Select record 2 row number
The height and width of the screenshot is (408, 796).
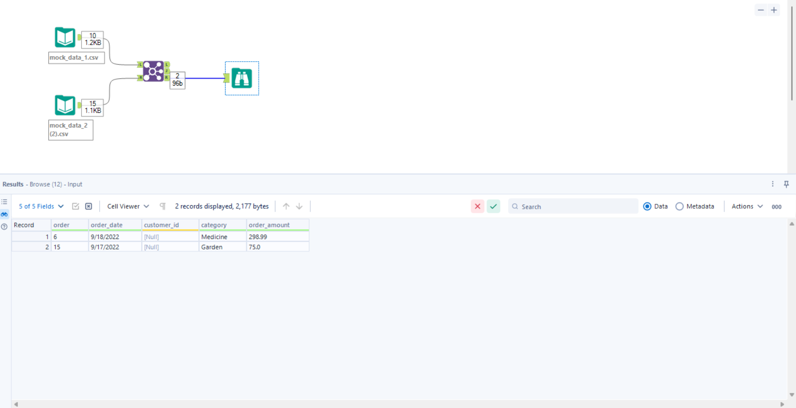click(x=31, y=247)
